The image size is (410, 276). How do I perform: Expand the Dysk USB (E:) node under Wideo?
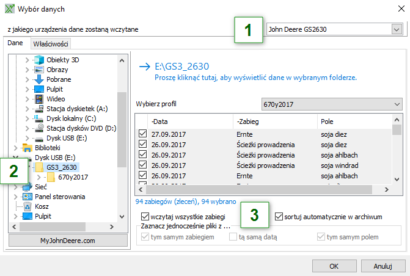[27, 138]
